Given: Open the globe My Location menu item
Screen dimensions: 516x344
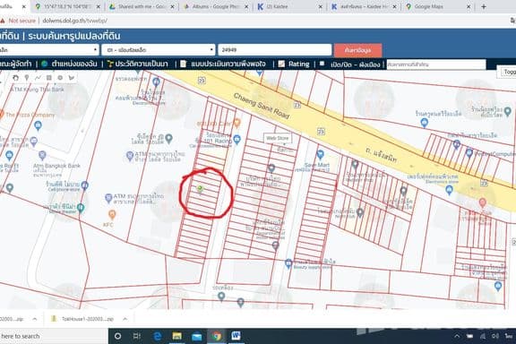Looking at the screenshot, I should (x=69, y=64).
